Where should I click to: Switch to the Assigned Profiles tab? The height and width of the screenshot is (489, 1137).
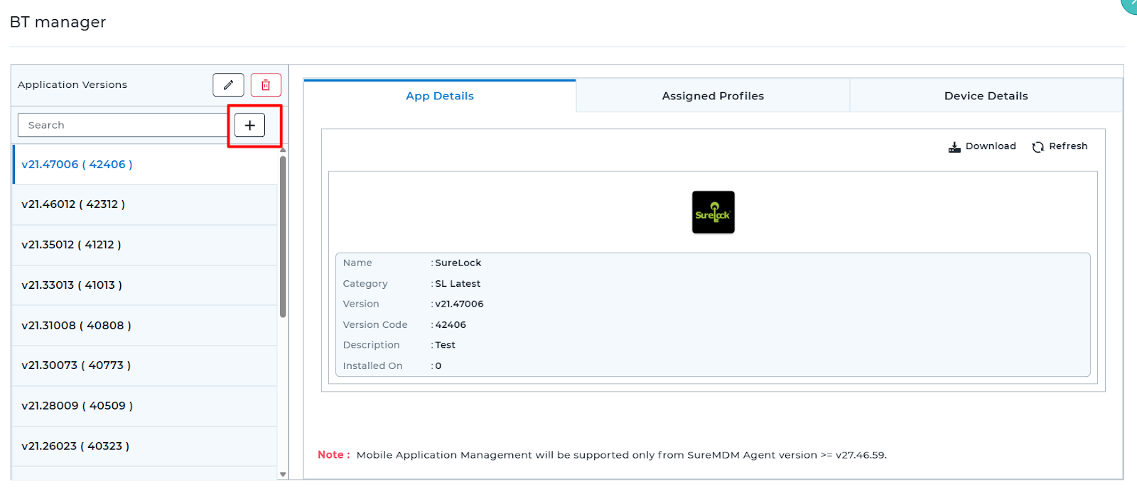pyautogui.click(x=713, y=96)
